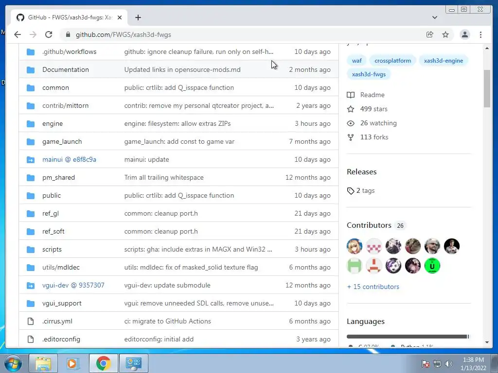Open the Readme link with book icon

tap(366, 95)
